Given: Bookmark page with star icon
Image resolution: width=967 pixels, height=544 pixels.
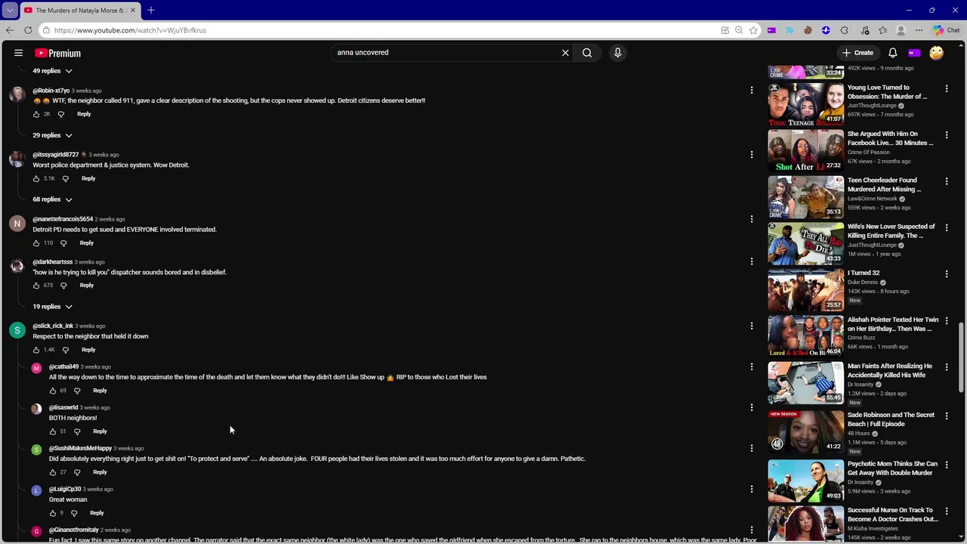Looking at the screenshot, I should pos(753,30).
